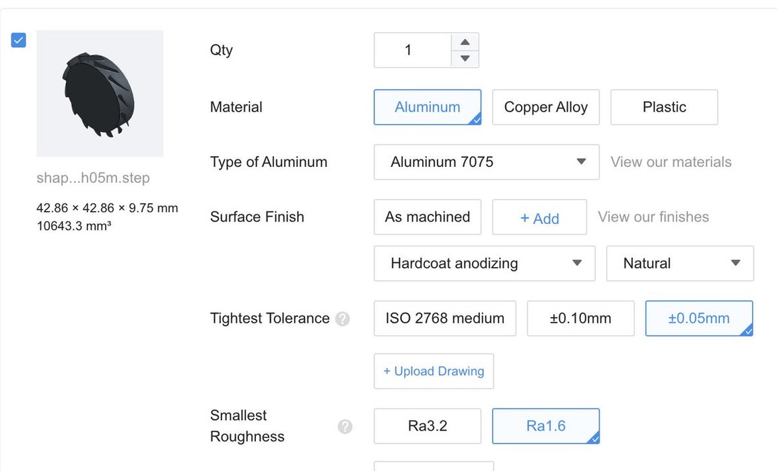Select the As machined finish option
Screen dimensions: 777x471
(428, 217)
